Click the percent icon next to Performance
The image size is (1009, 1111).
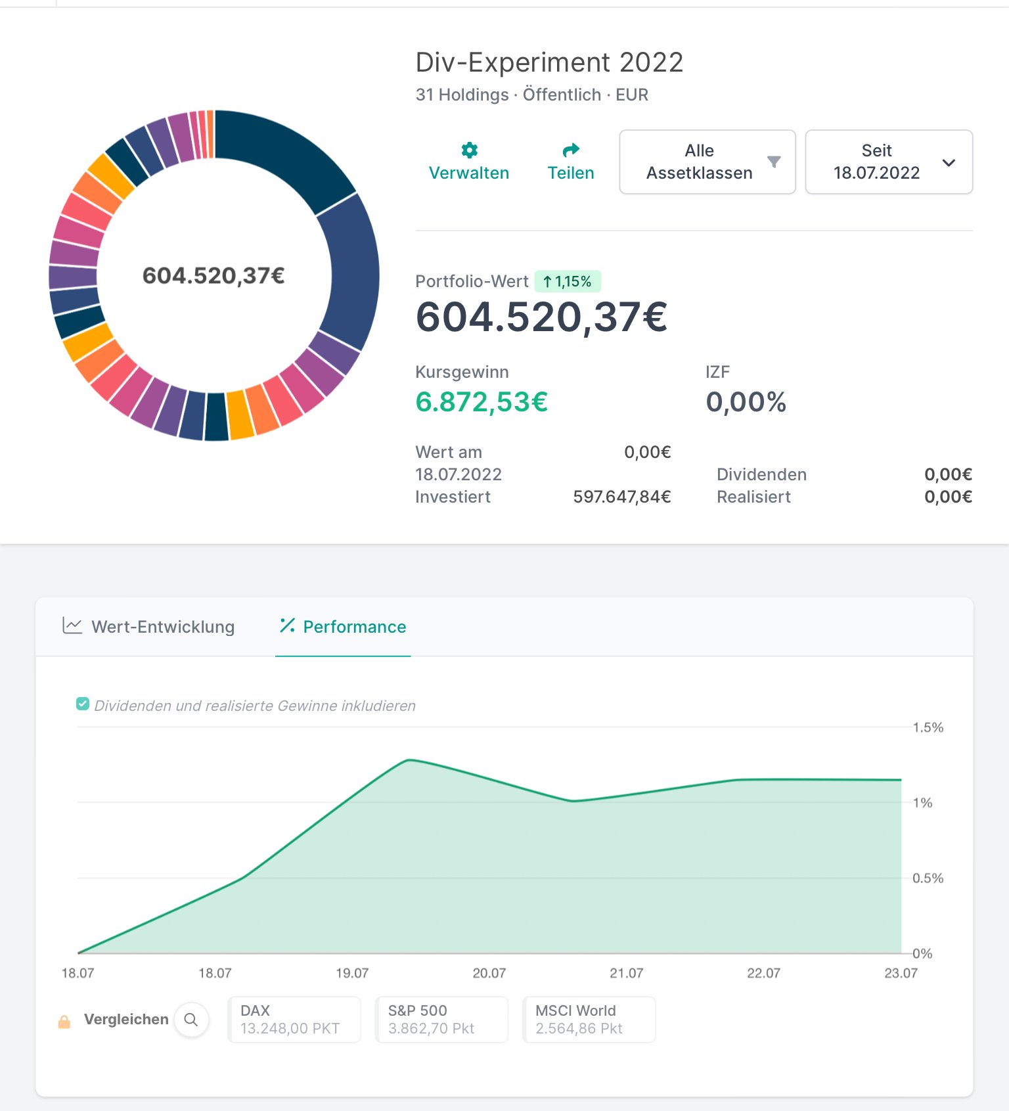287,625
